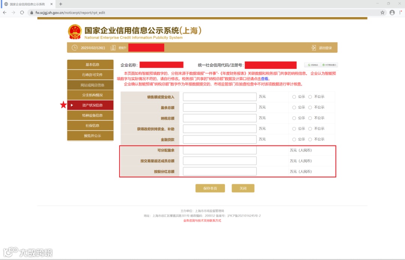Click the phone consultation button
Viewport: 405px width, 260px height.
coord(312,65)
